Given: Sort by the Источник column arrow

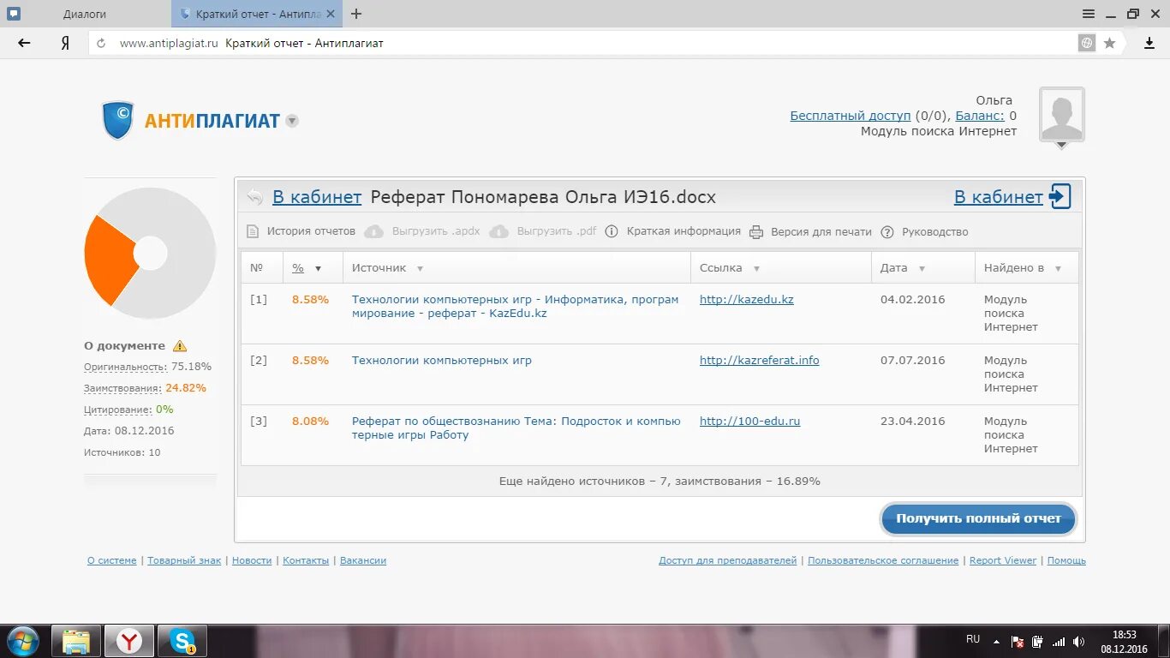Looking at the screenshot, I should click(420, 268).
